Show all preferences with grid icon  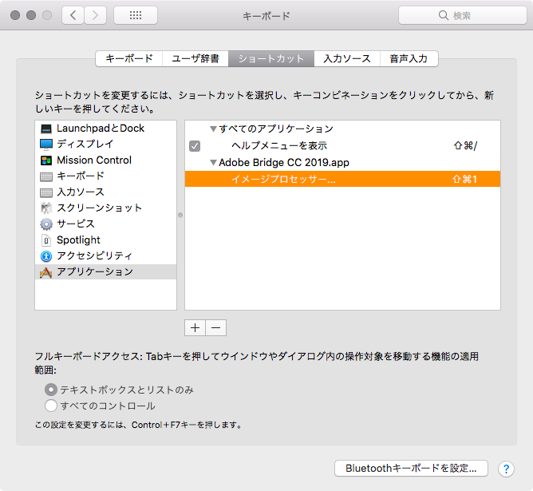136,15
